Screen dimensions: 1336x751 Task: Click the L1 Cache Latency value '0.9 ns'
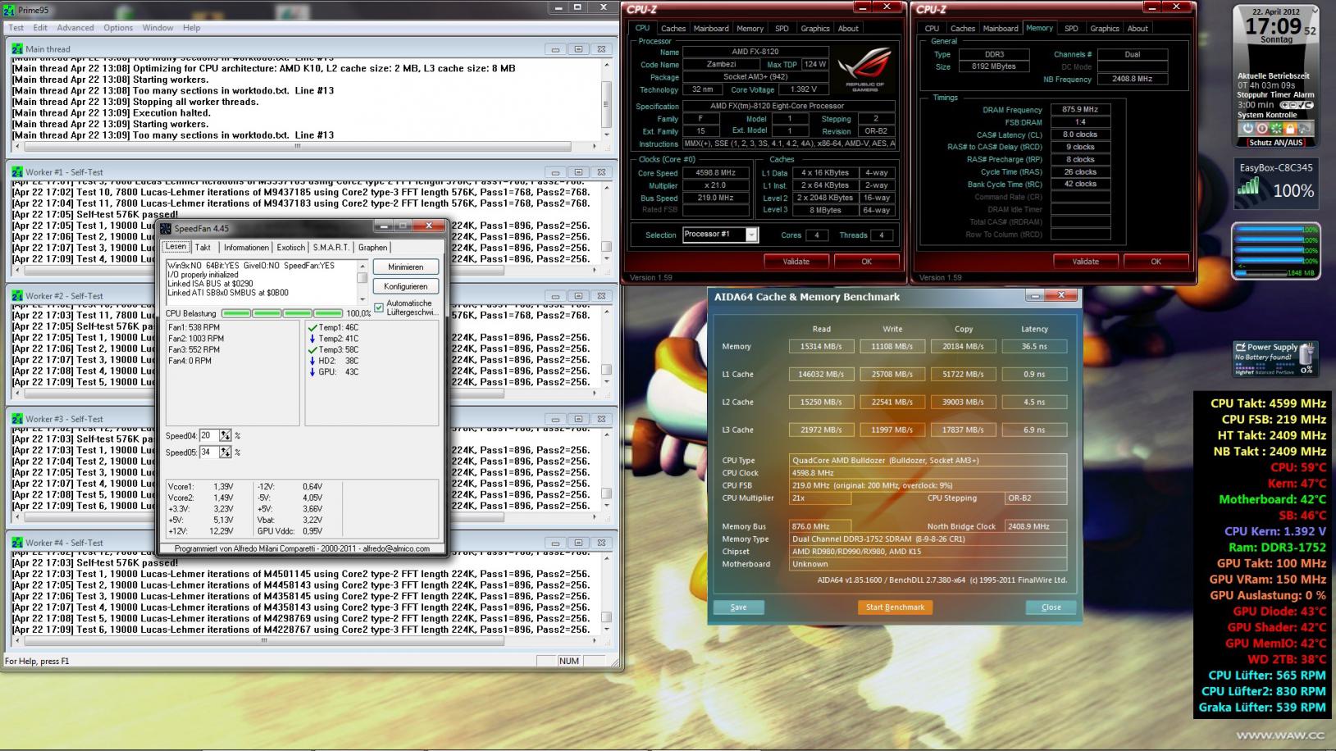pos(1034,375)
